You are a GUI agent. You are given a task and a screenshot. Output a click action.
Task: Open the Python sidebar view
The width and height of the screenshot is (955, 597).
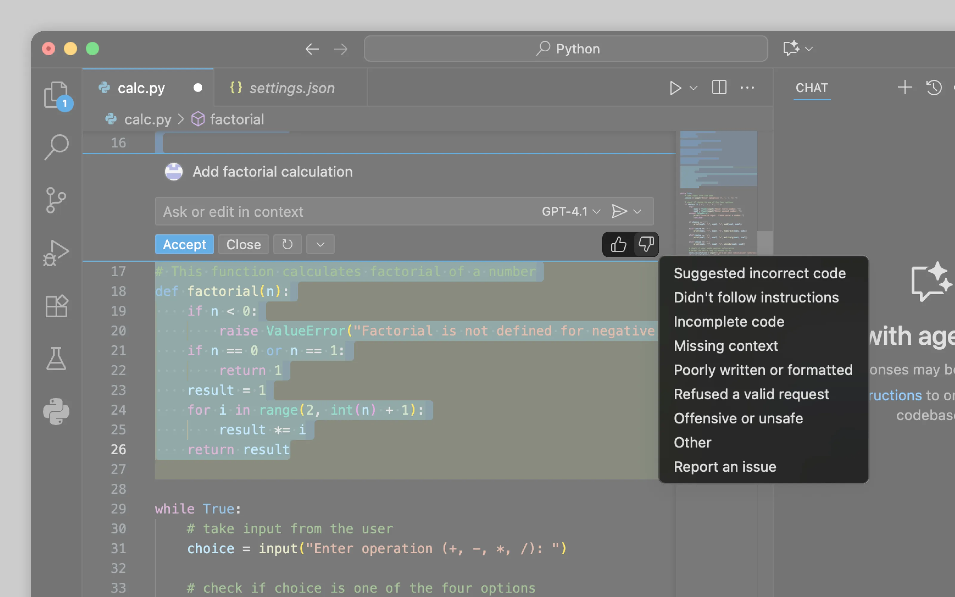(56, 411)
